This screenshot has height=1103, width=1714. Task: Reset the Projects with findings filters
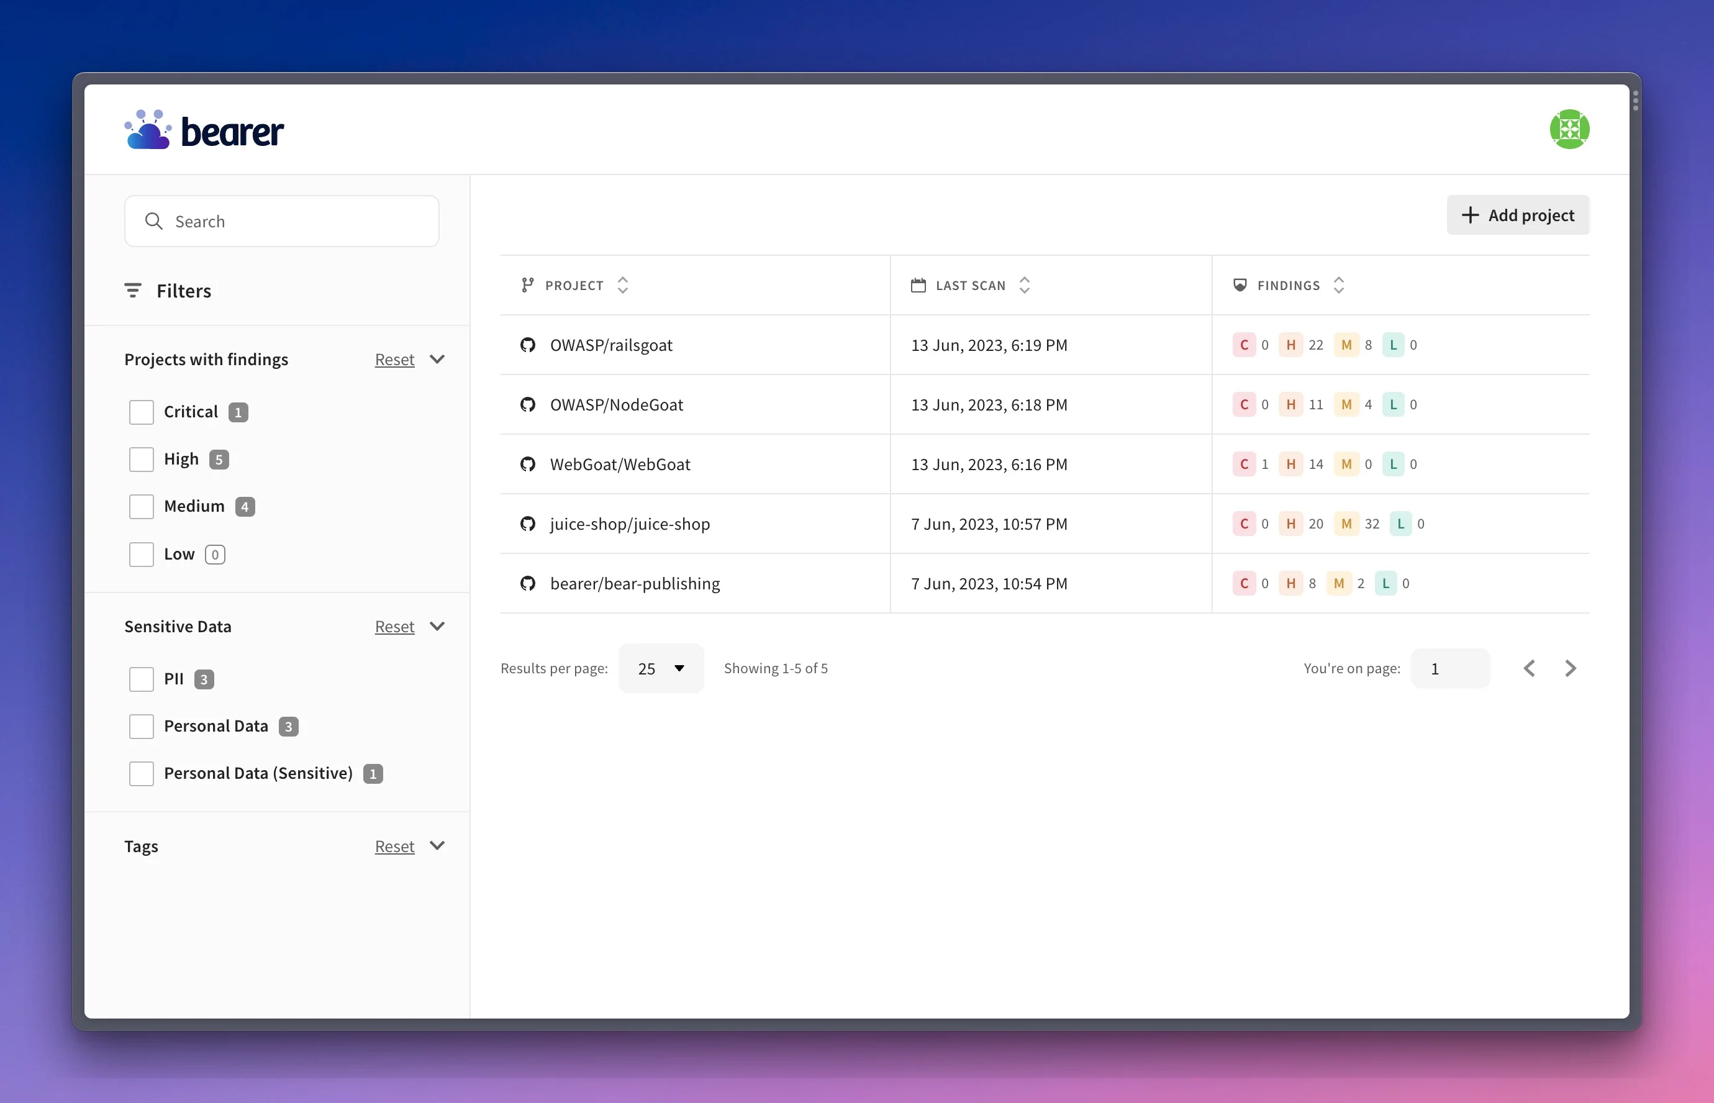394,359
